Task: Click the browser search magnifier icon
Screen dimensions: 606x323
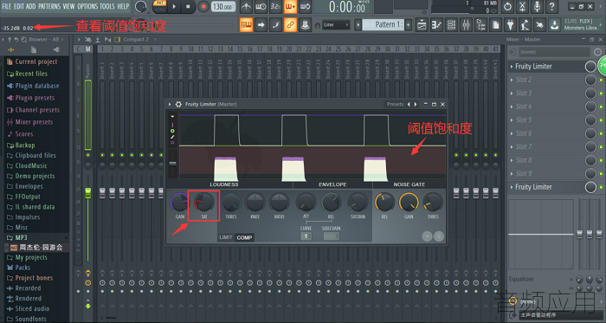Action: click(x=24, y=40)
